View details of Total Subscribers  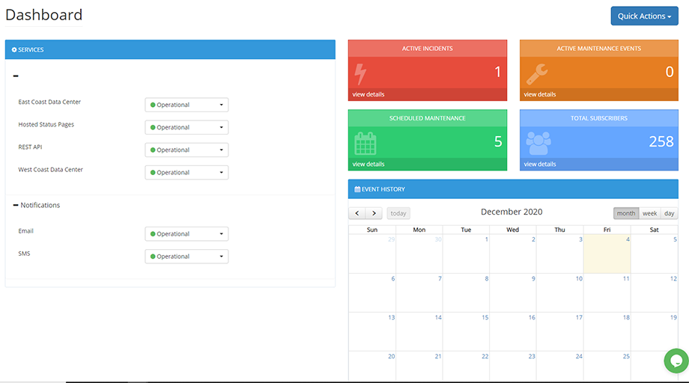click(x=540, y=164)
